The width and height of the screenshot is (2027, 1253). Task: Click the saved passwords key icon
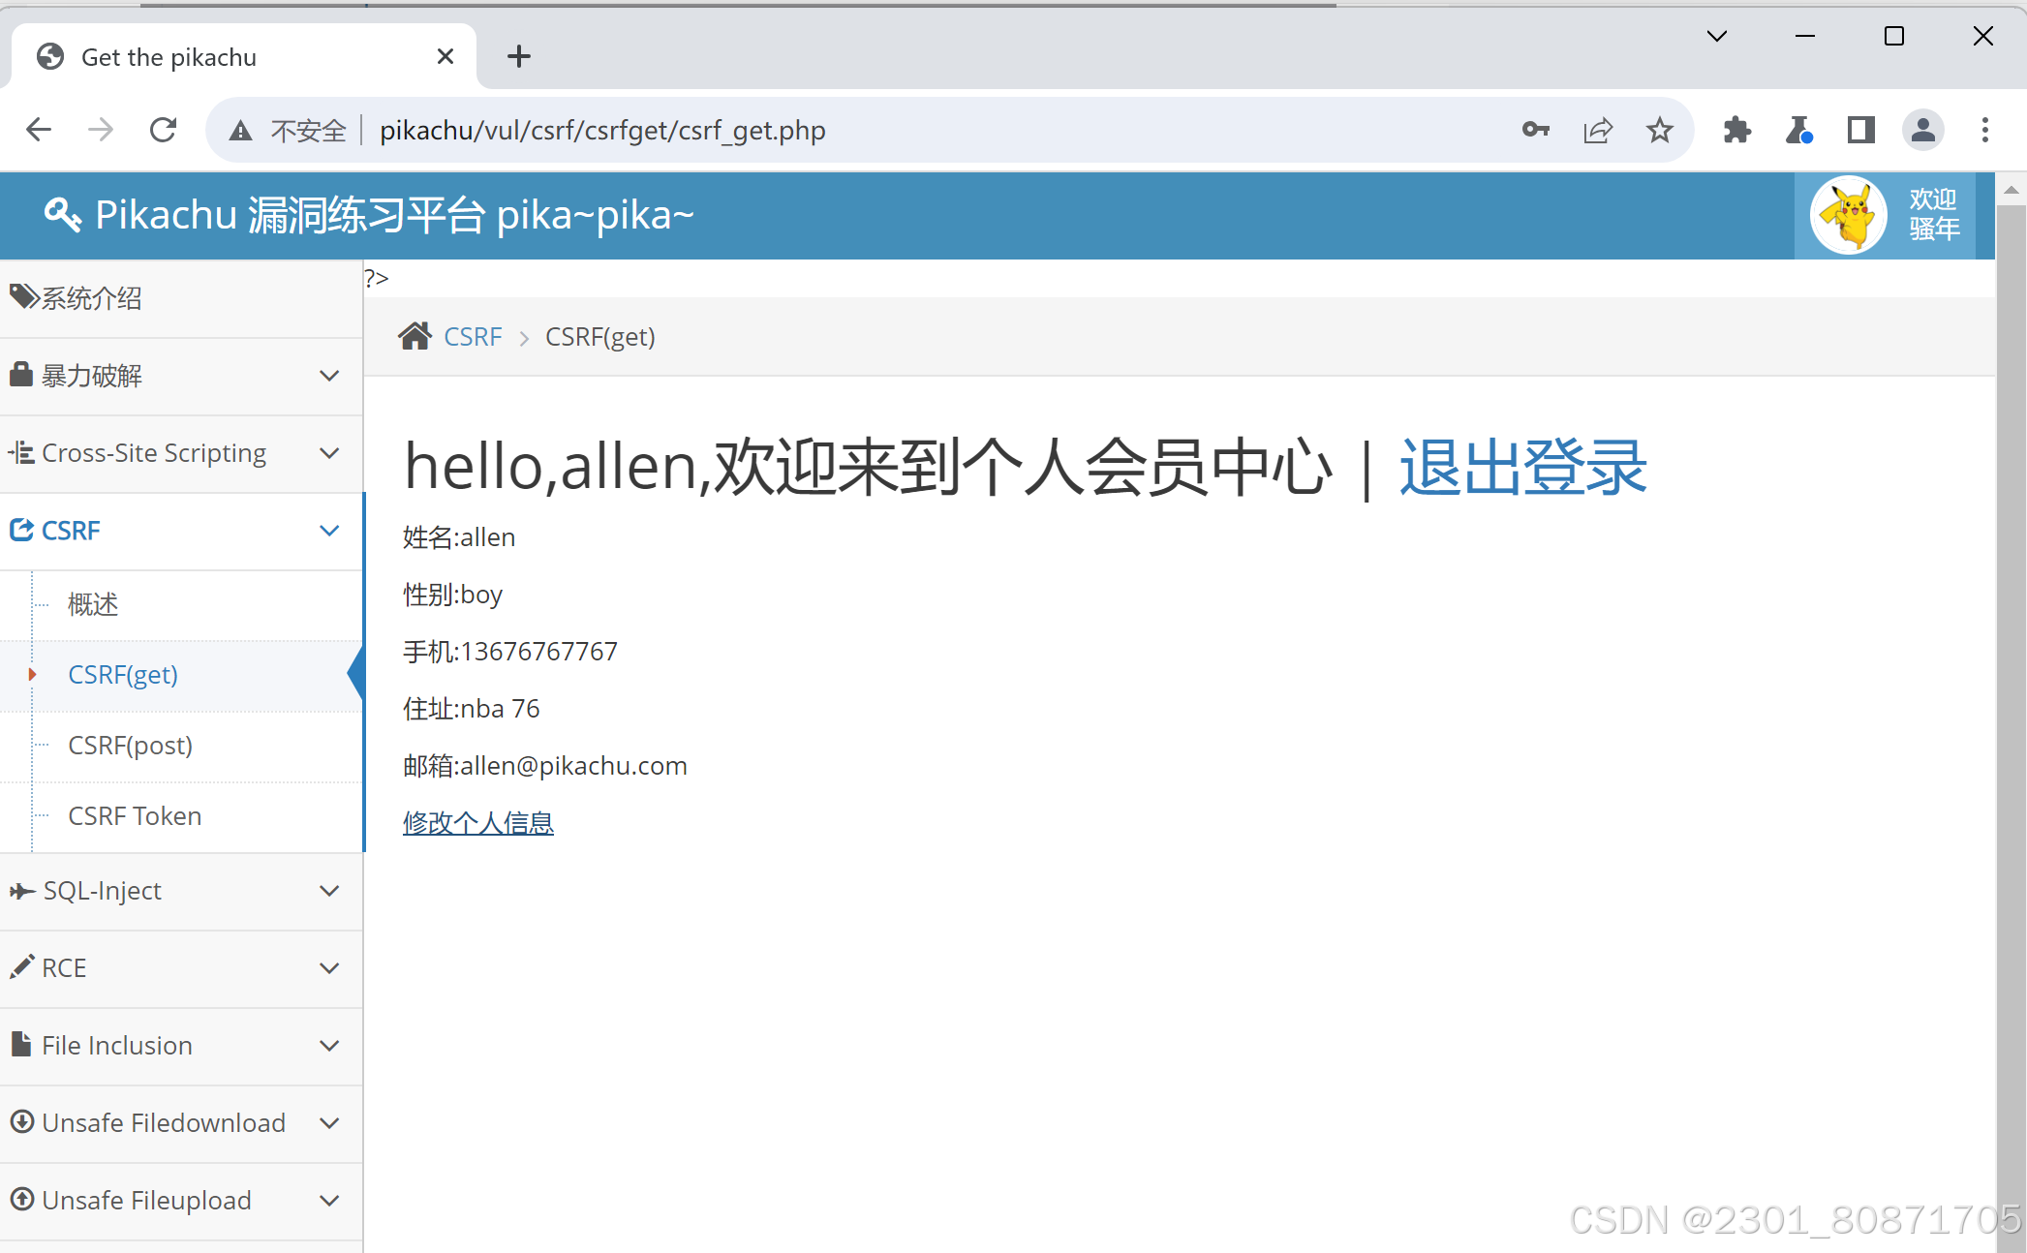[x=1535, y=130]
